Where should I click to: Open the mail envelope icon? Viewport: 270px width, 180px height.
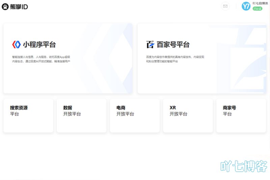(x=225, y=6)
